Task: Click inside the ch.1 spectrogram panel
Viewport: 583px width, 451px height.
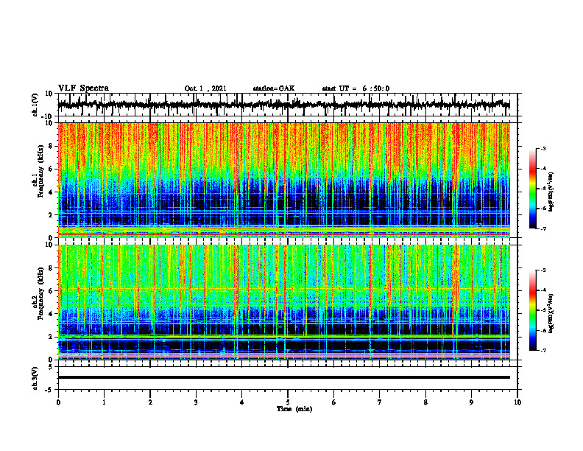Action: tap(283, 180)
